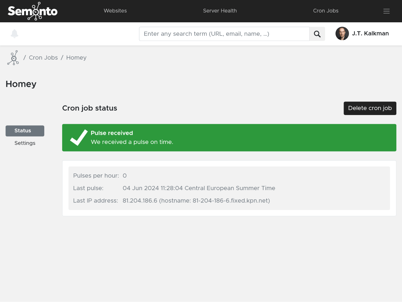Screen dimensions: 402x302
Task: Click the Semonto home breadcrumb icon
Action: [x=13, y=58]
